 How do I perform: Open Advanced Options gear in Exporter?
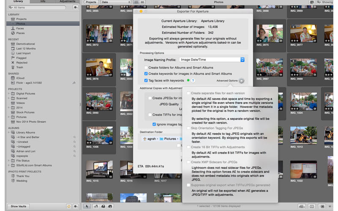(x=241, y=81)
